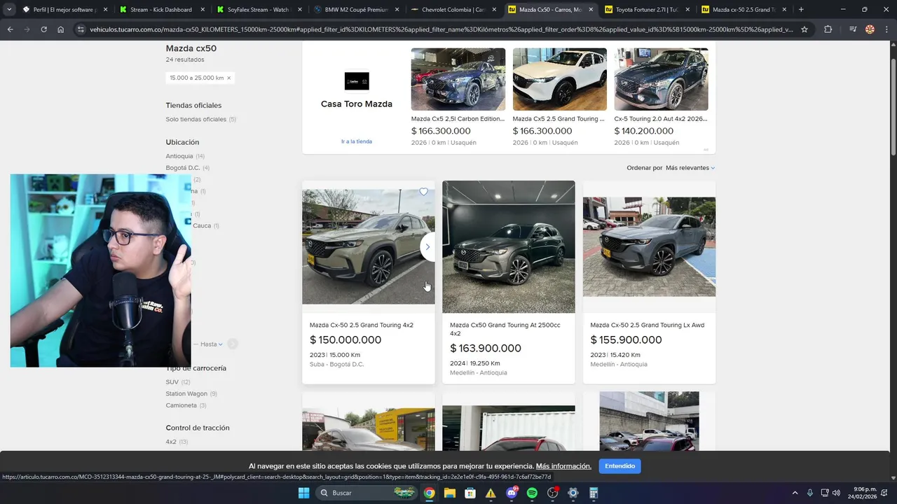Open Chrome from taskbar
This screenshot has height=504, width=897.
(429, 493)
